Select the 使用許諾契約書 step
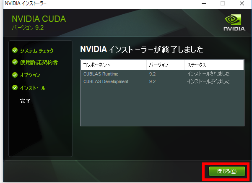Image resolution: width=252 pixels, height=183 pixels. tap(39, 62)
